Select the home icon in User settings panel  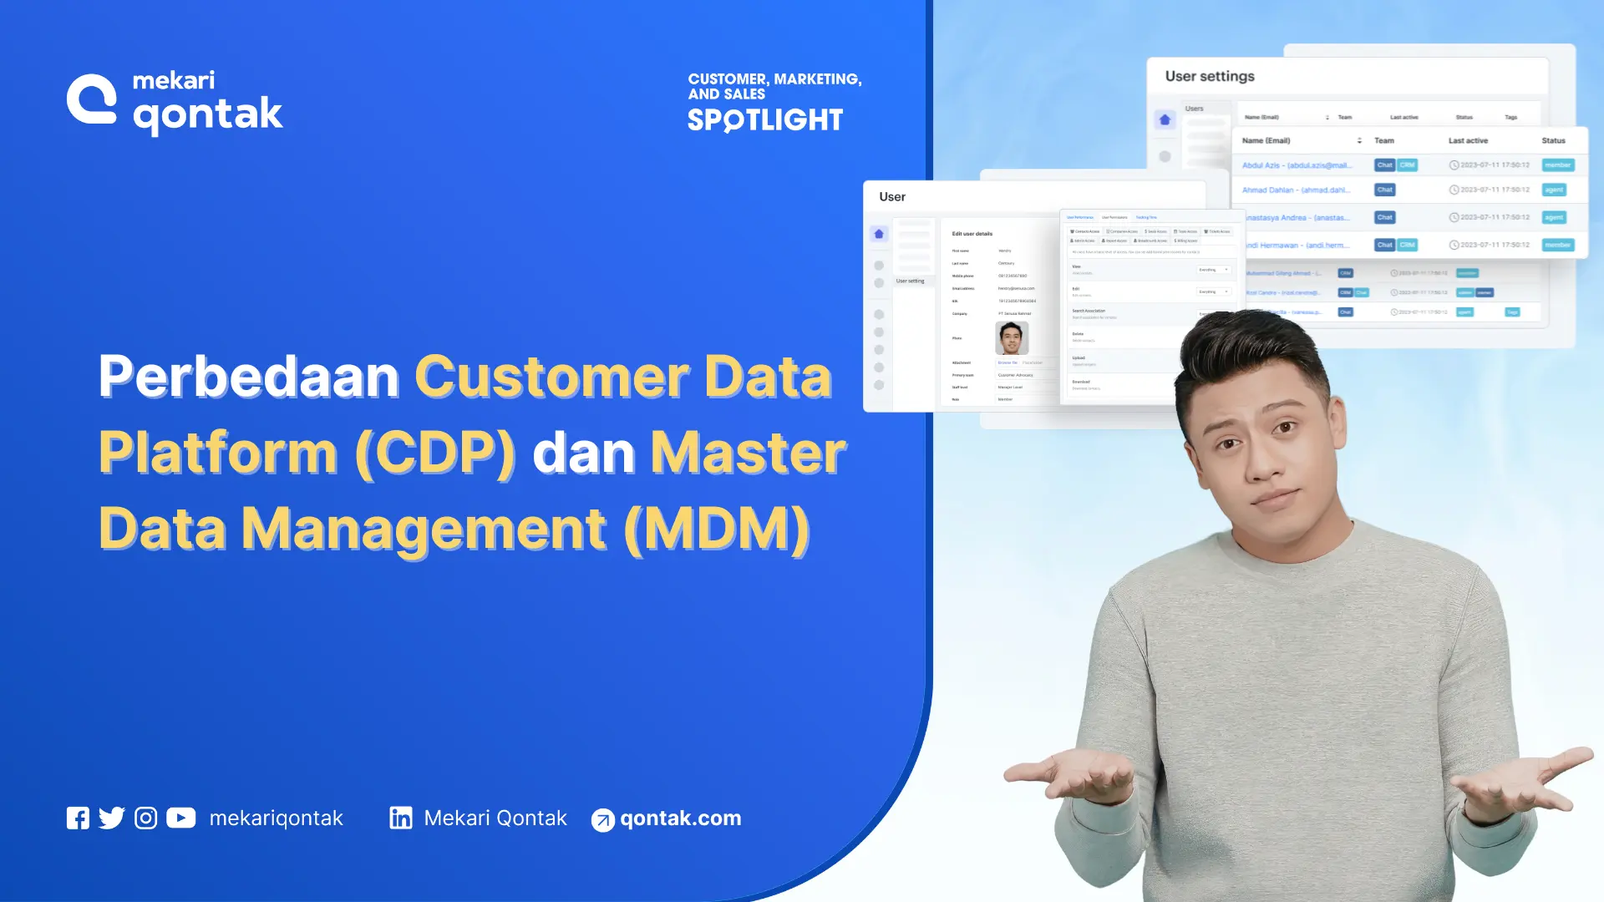pos(1165,119)
